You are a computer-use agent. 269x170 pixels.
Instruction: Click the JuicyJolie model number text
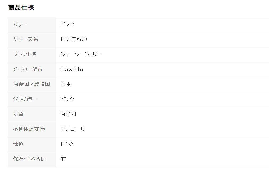[72, 69]
